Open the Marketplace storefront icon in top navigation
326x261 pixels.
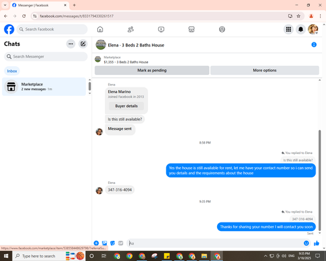pyautogui.click(x=192, y=29)
